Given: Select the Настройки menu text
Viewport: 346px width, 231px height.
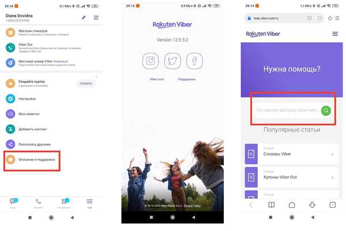Looking at the screenshot, I should [x=27, y=99].
